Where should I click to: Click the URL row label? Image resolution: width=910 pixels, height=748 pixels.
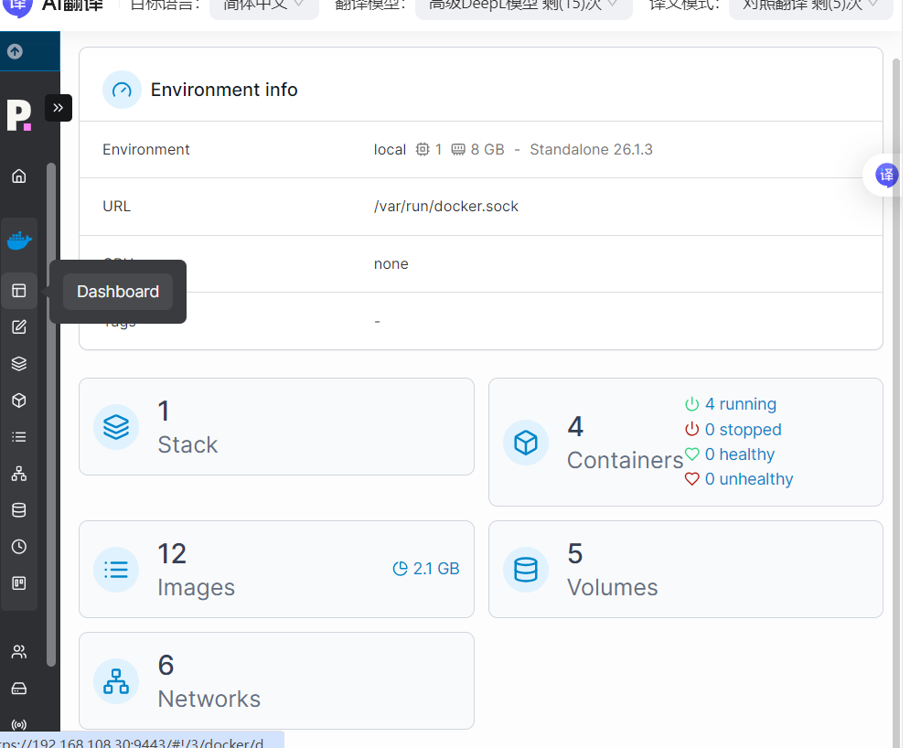click(117, 207)
